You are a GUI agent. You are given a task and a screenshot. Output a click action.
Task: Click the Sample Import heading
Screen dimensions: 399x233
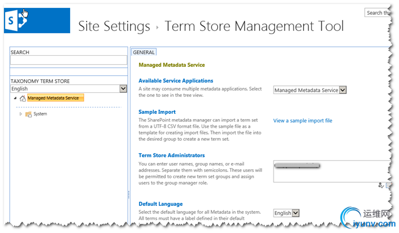coord(157,112)
